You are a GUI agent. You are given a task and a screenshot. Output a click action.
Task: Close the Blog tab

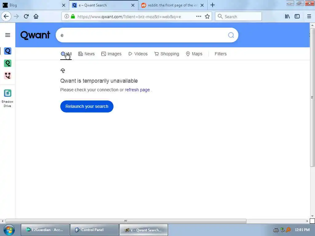[x=63, y=5]
